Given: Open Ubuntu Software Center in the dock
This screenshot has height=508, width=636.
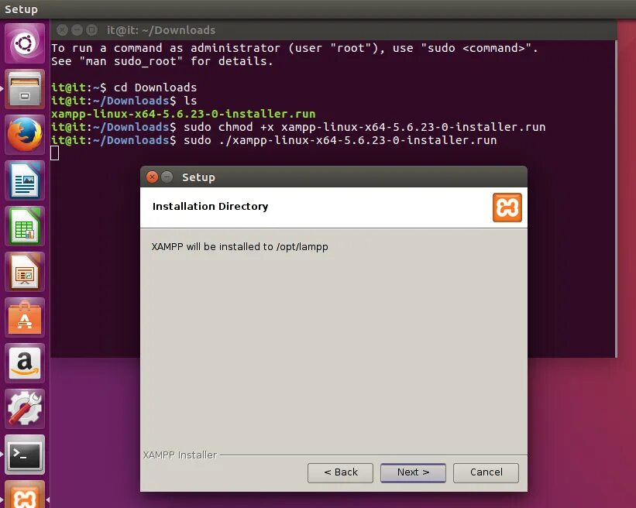Looking at the screenshot, I should [25, 317].
